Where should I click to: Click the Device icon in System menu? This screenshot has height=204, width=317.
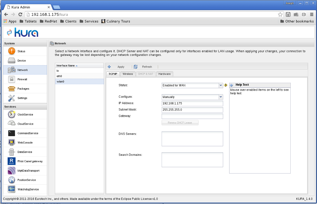(12, 61)
